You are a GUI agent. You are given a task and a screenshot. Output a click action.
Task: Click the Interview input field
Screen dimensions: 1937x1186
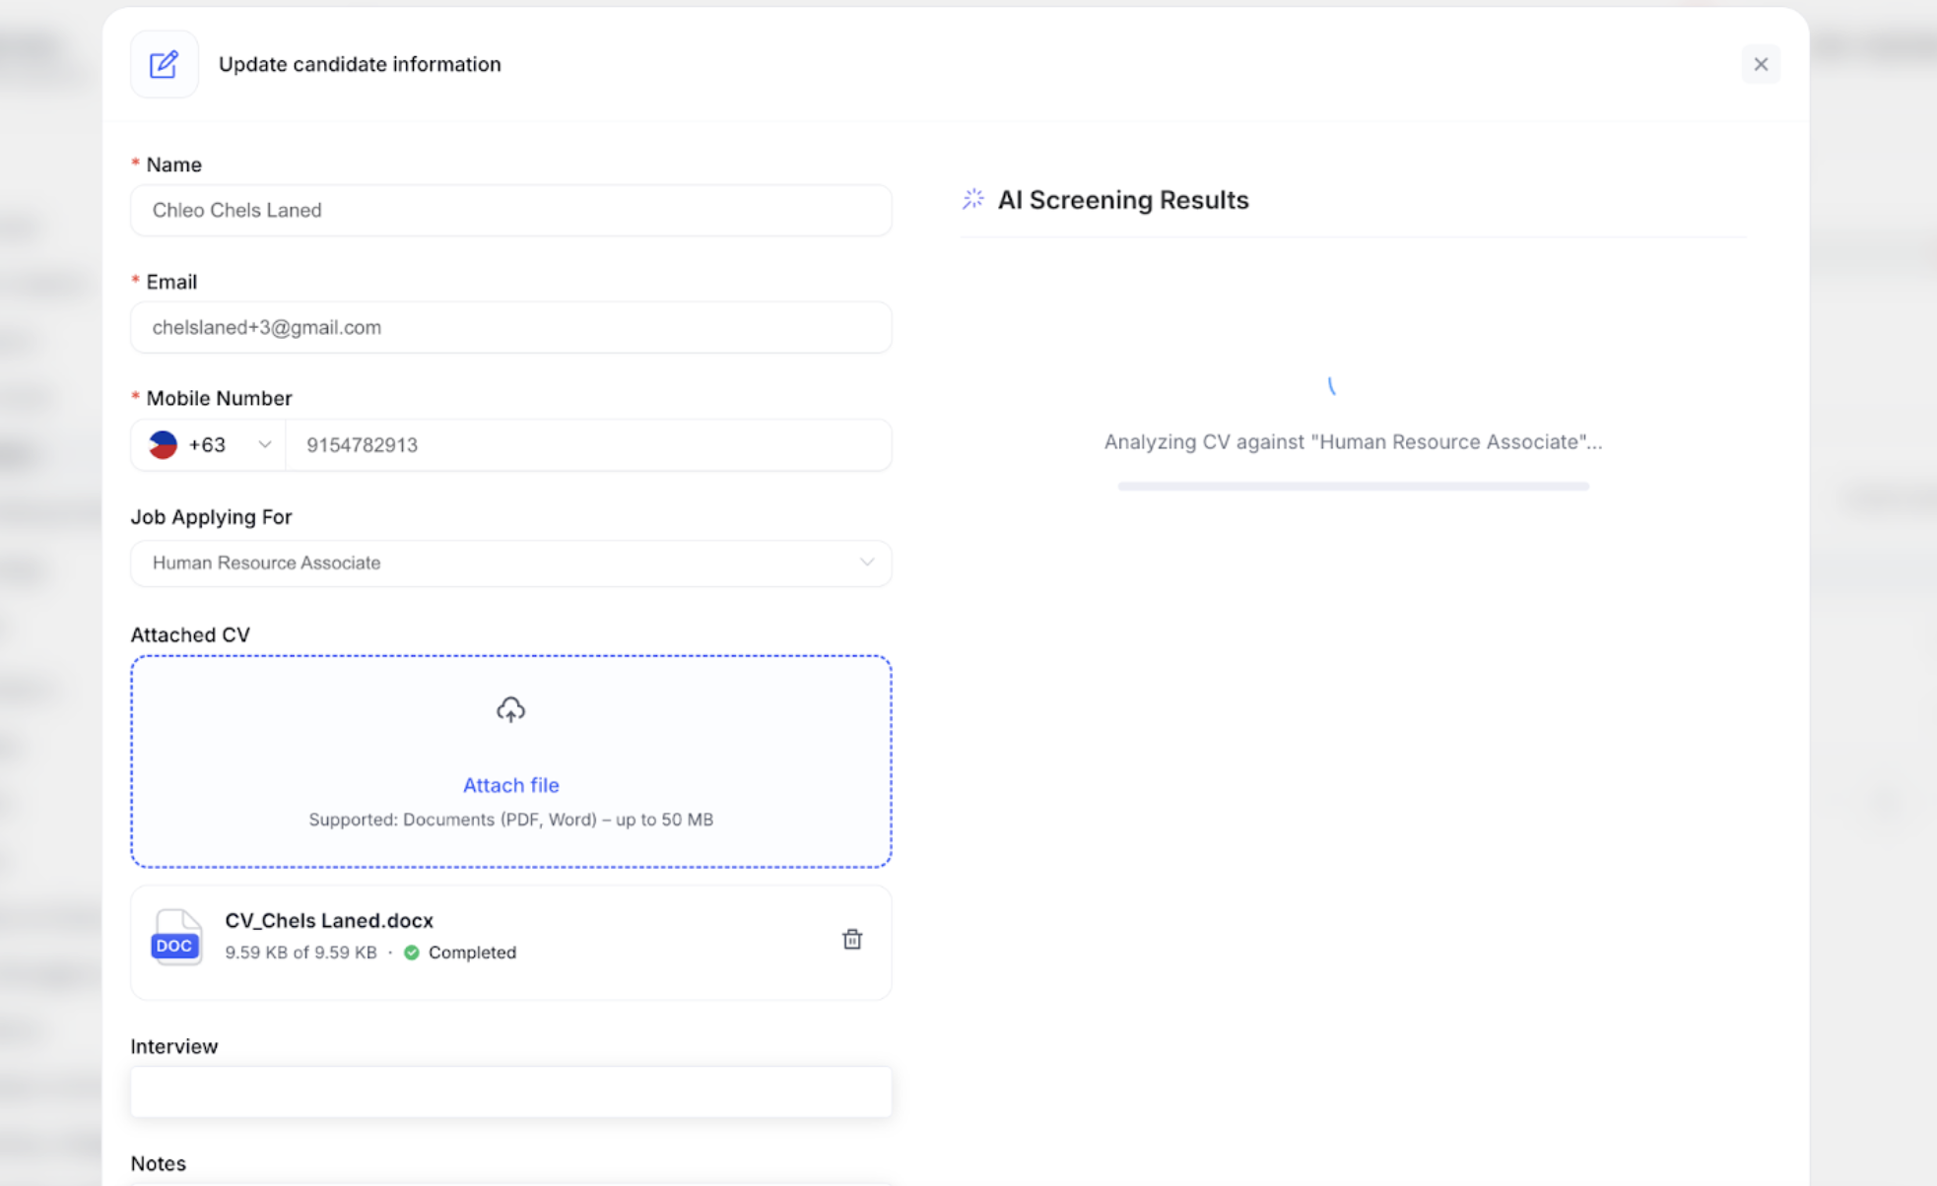pyautogui.click(x=510, y=1091)
